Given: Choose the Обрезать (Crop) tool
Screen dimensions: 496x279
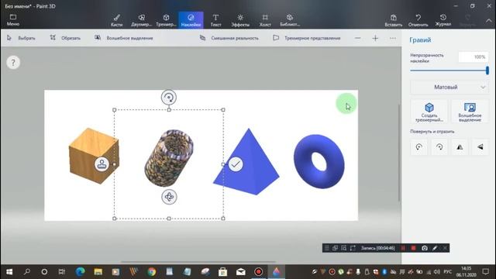Looking at the screenshot, I should (x=65, y=38).
